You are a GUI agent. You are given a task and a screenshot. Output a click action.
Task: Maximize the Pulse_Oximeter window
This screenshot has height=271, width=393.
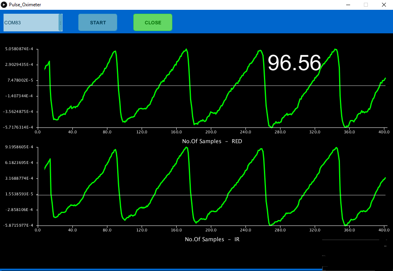(x=365, y=5)
